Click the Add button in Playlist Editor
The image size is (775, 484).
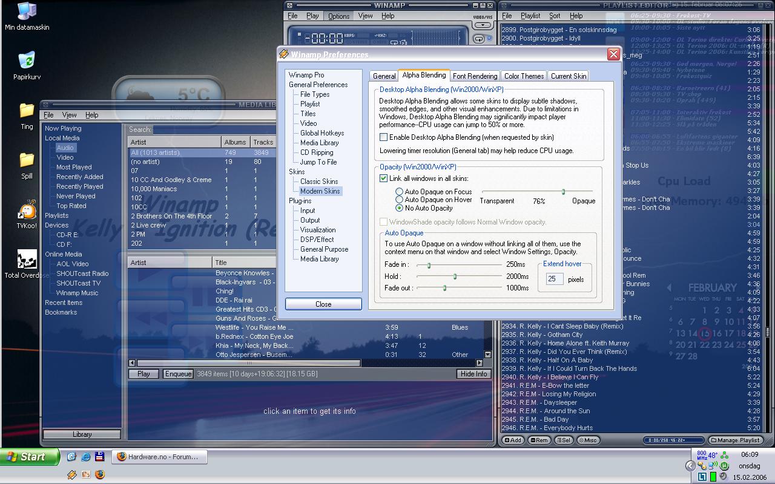pos(513,440)
